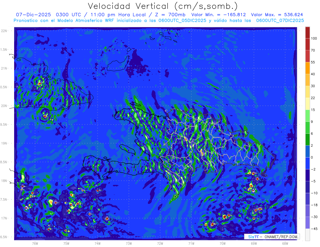Select the 'Valor Min. = -165.812' text
Viewport: 320px width, 247px height.
[219, 15]
